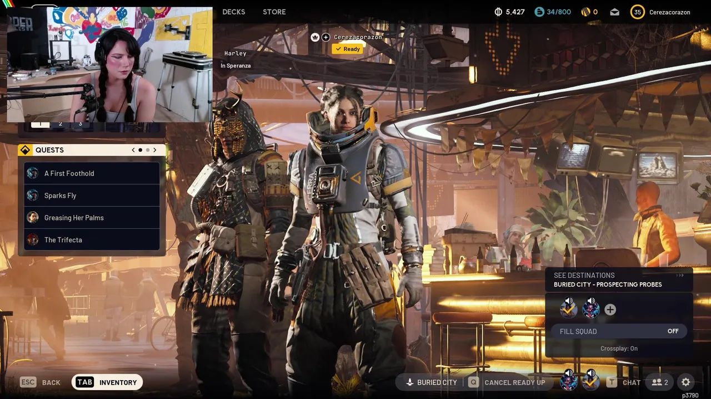The width and height of the screenshot is (711, 399).
Task: Switch to loadout tab 2
Action: point(61,124)
